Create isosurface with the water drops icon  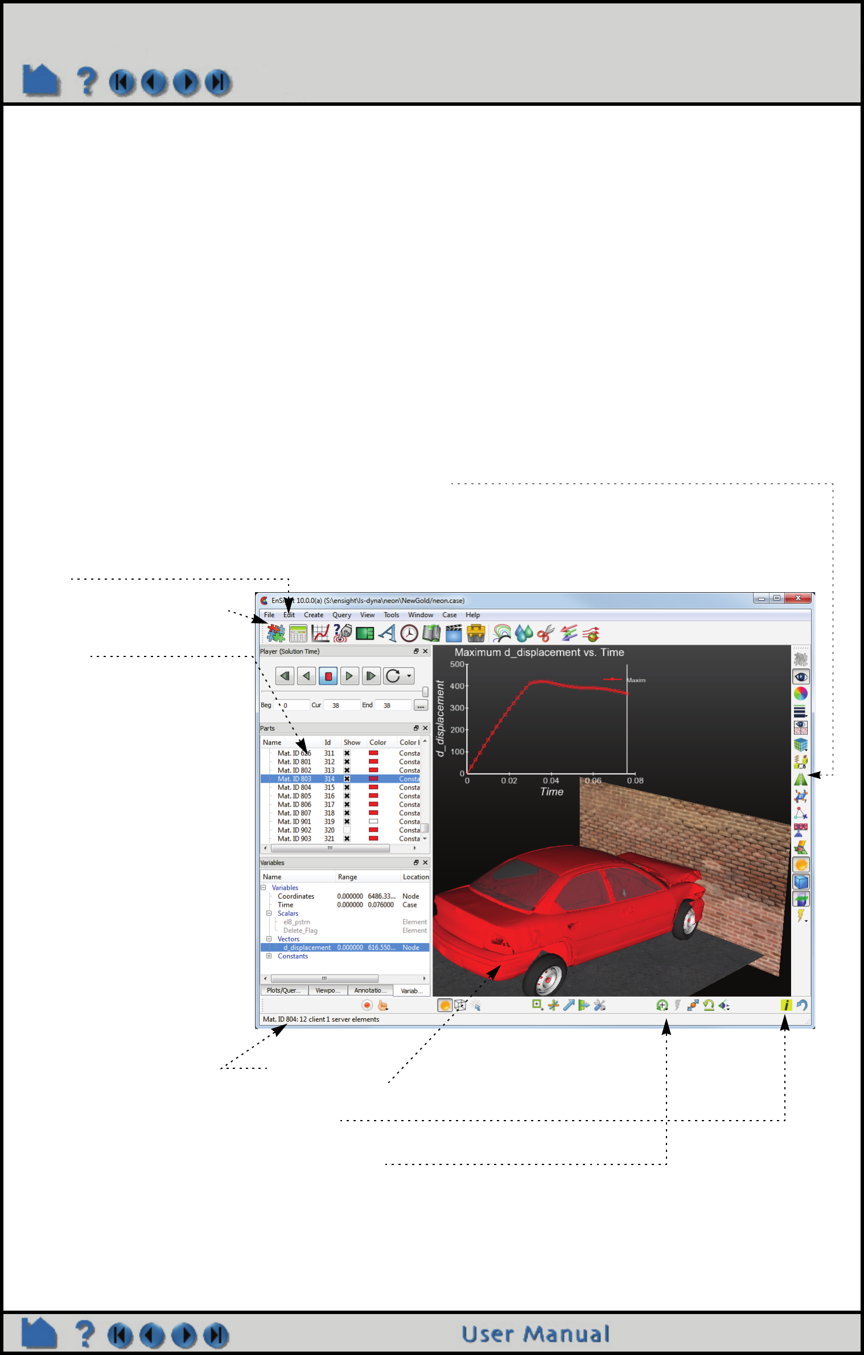tap(524, 633)
